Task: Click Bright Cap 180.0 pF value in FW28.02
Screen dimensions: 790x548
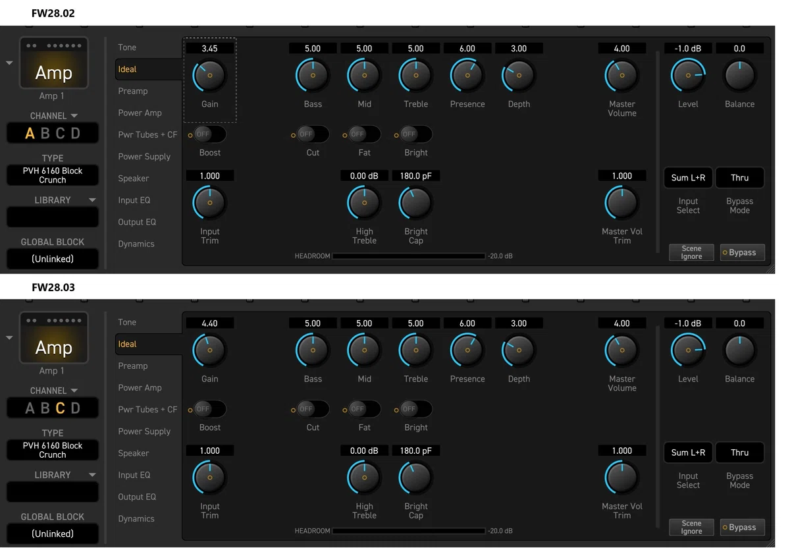Action: coord(415,176)
